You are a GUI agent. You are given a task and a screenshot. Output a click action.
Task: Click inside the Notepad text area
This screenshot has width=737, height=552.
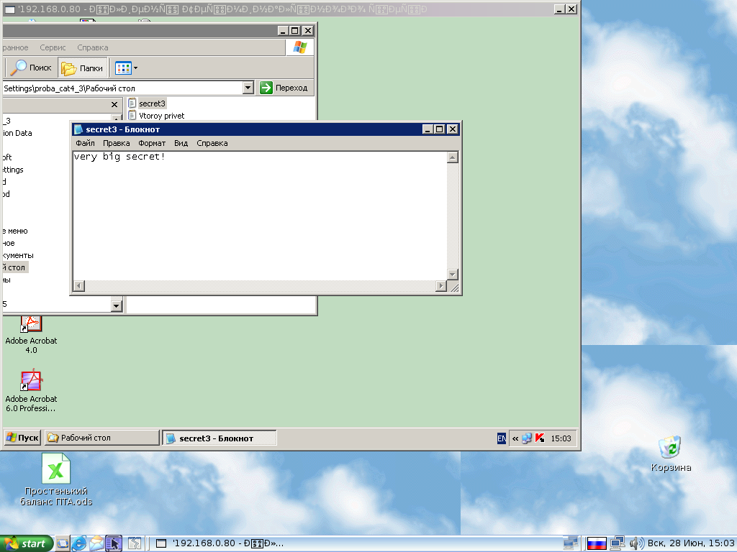pos(259,216)
